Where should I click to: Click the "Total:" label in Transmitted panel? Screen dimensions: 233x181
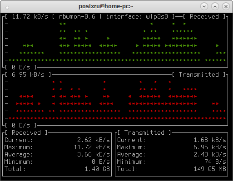point(128,169)
